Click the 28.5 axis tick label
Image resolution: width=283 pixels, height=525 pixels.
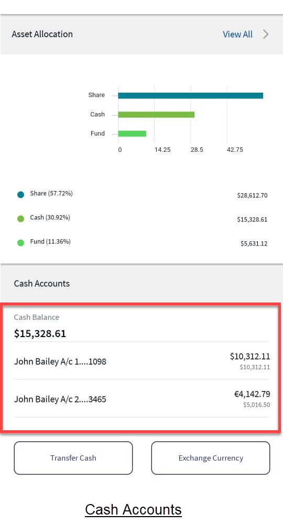pos(197,150)
